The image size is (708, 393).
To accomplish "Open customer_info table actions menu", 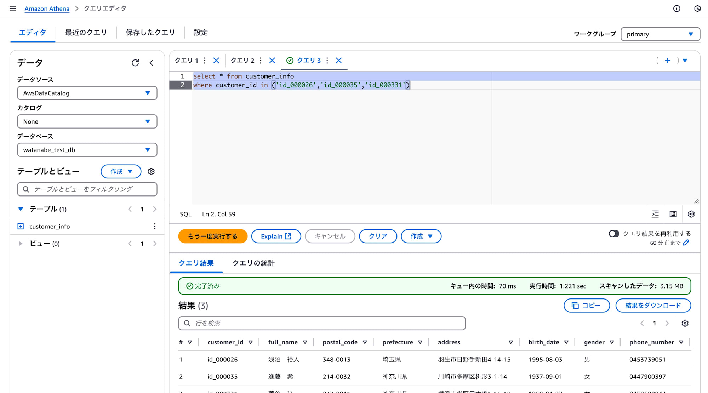I will pyautogui.click(x=155, y=226).
